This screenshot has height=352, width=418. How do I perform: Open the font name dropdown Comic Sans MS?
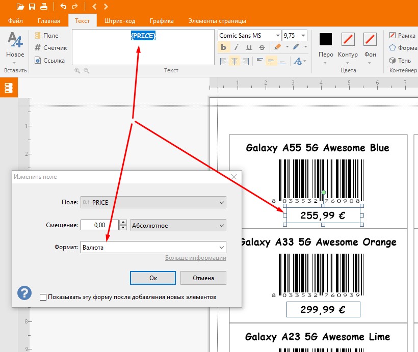click(x=277, y=36)
